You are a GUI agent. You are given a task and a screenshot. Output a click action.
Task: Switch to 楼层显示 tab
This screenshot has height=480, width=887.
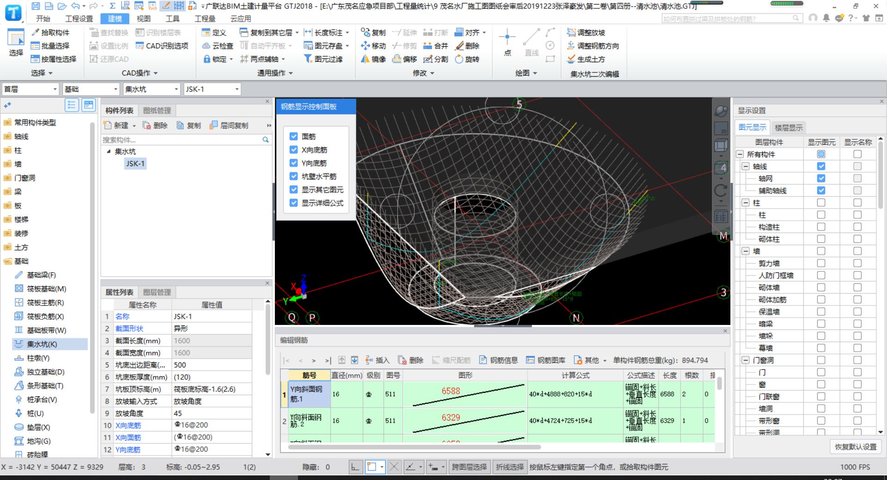[x=789, y=127]
